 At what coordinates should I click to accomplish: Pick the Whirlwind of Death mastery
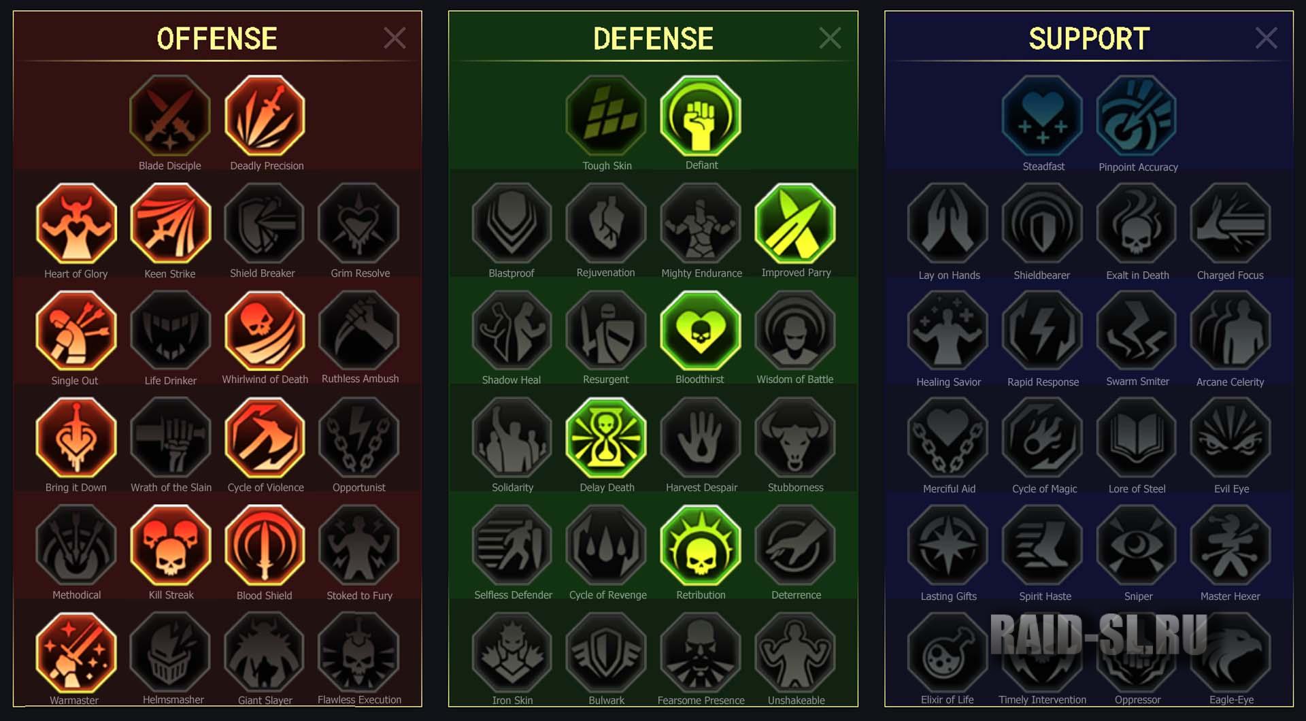click(265, 331)
